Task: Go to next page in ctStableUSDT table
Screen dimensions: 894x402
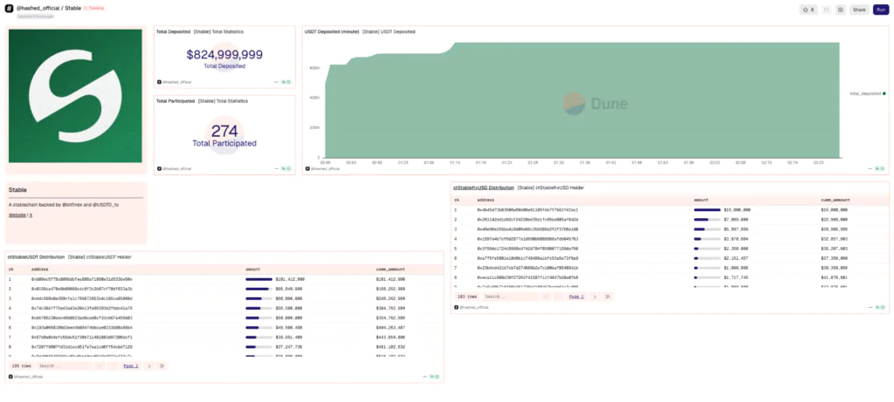Action: [x=149, y=366]
